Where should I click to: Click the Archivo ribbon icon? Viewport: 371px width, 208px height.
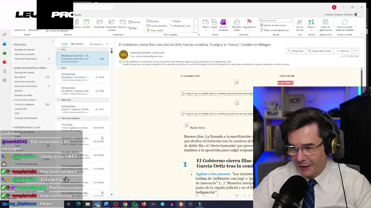(86, 24)
